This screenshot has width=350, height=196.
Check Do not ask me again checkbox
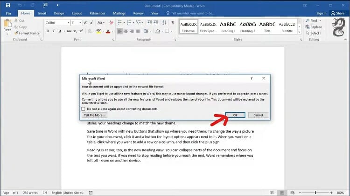coord(83,109)
